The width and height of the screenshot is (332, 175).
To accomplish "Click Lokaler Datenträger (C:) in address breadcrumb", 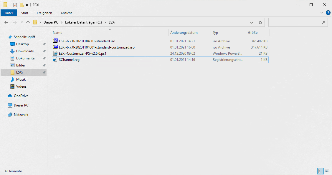I will click(x=83, y=22).
